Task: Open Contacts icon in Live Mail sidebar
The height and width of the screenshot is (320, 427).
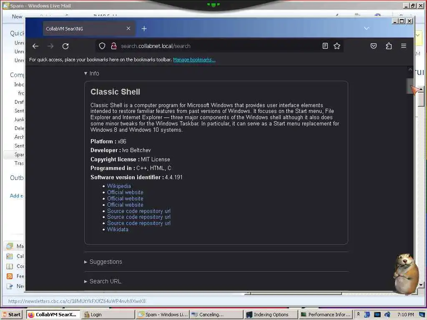Action: [x=10, y=266]
